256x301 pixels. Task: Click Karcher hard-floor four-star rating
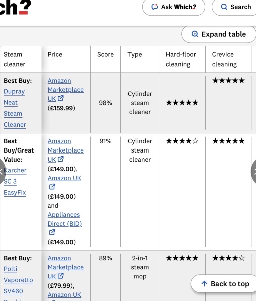tap(182, 141)
